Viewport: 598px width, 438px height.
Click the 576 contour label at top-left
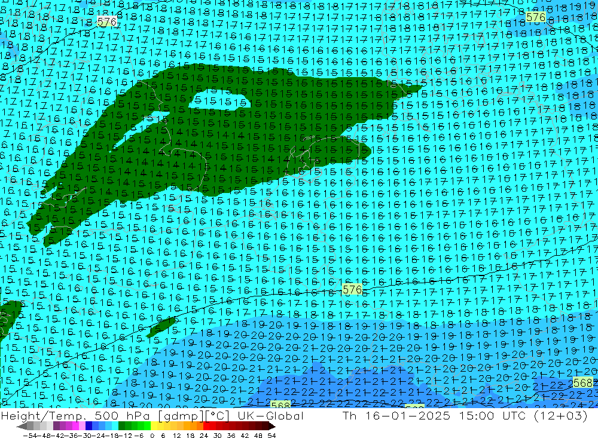pos(106,22)
